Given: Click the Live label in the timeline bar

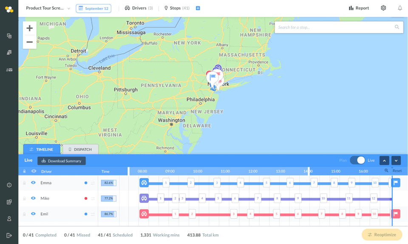Looking at the screenshot, I should pos(28,160).
